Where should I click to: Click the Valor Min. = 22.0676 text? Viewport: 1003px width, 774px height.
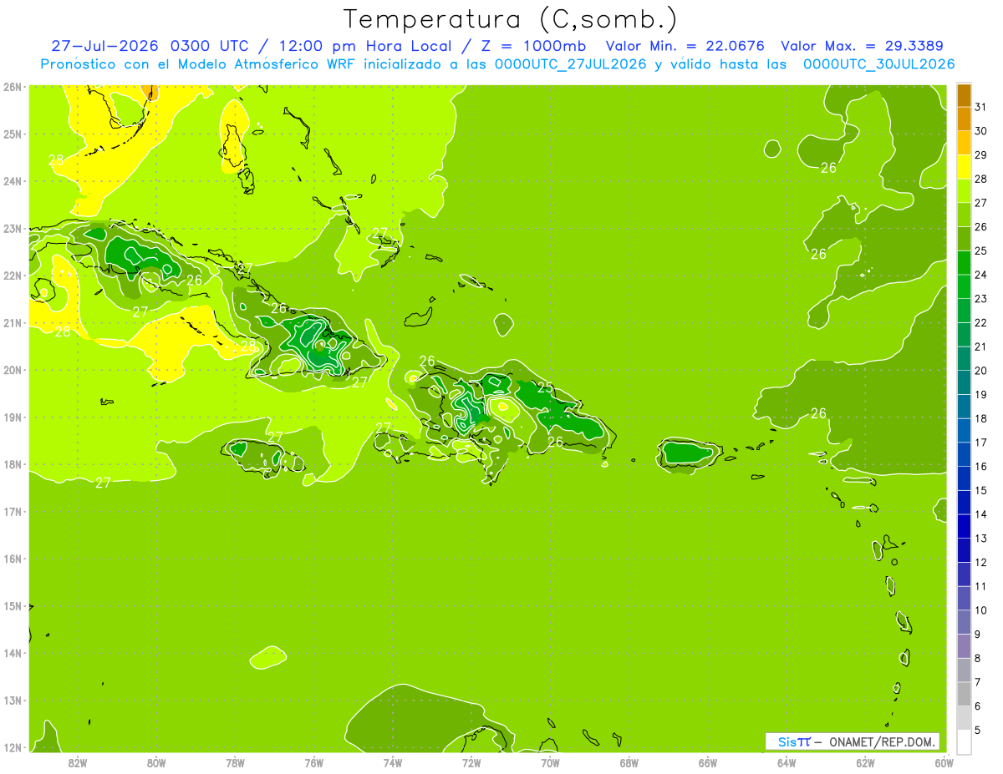[x=685, y=46]
